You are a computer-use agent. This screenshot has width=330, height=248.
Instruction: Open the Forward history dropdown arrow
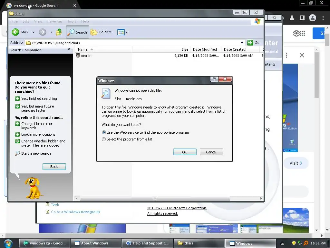coord(51,32)
